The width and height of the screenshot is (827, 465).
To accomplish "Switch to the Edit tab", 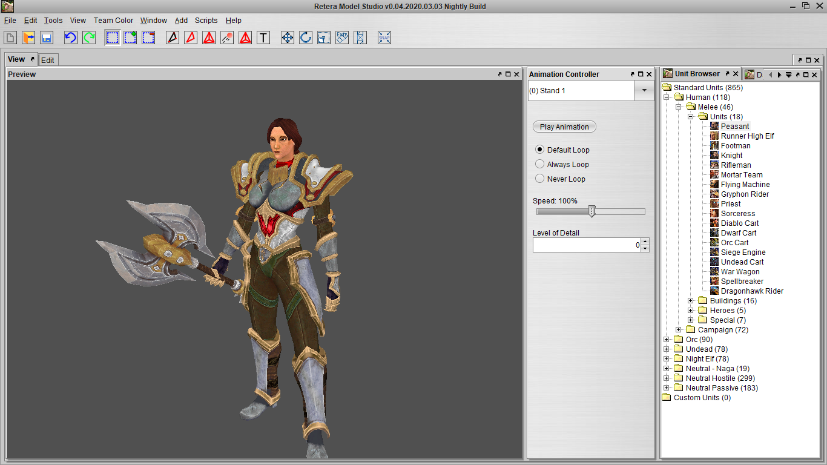I will 48,60.
